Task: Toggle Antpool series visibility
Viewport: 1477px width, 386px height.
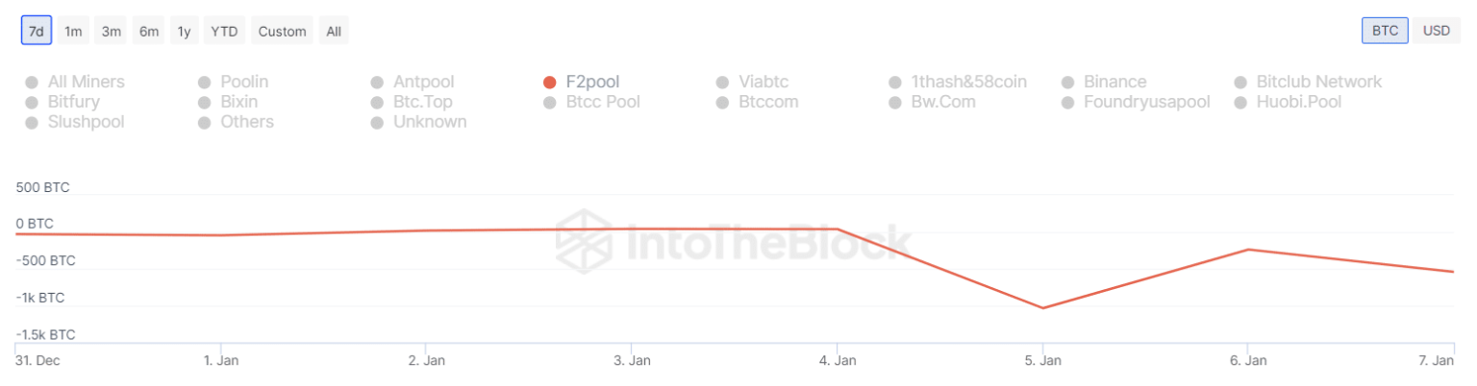Action: click(x=377, y=83)
